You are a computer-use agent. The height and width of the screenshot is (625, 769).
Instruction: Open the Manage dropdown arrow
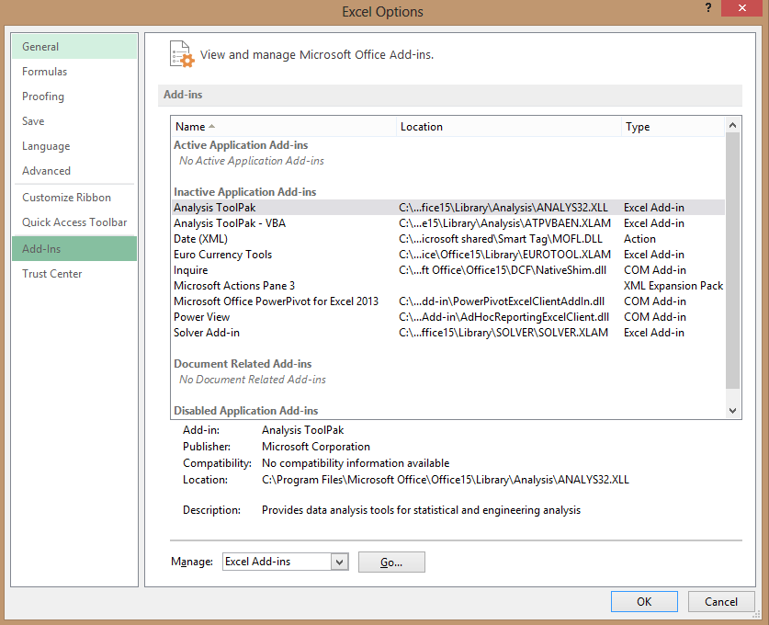[339, 562]
